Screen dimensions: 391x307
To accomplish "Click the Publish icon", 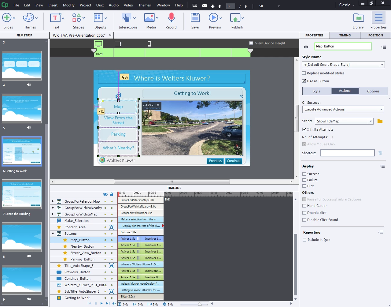I will (x=235, y=18).
